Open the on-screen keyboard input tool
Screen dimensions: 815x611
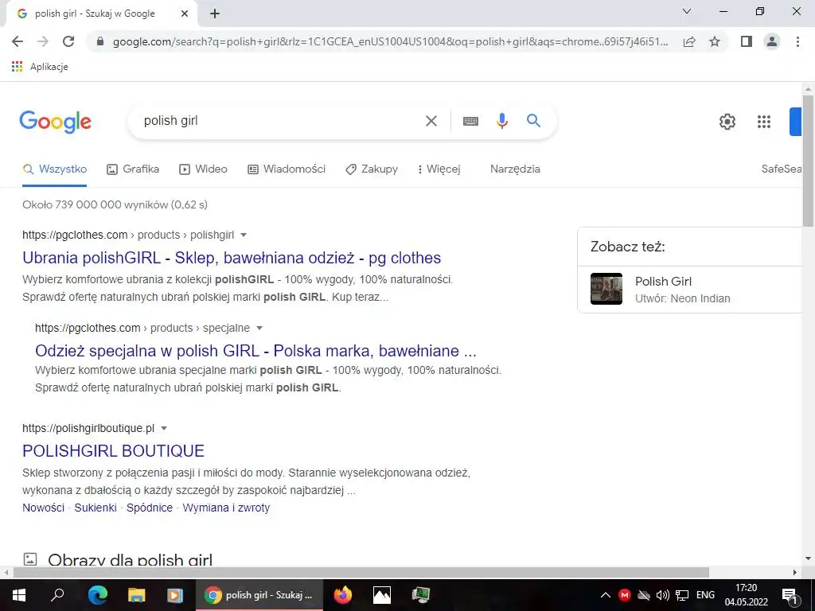click(470, 121)
